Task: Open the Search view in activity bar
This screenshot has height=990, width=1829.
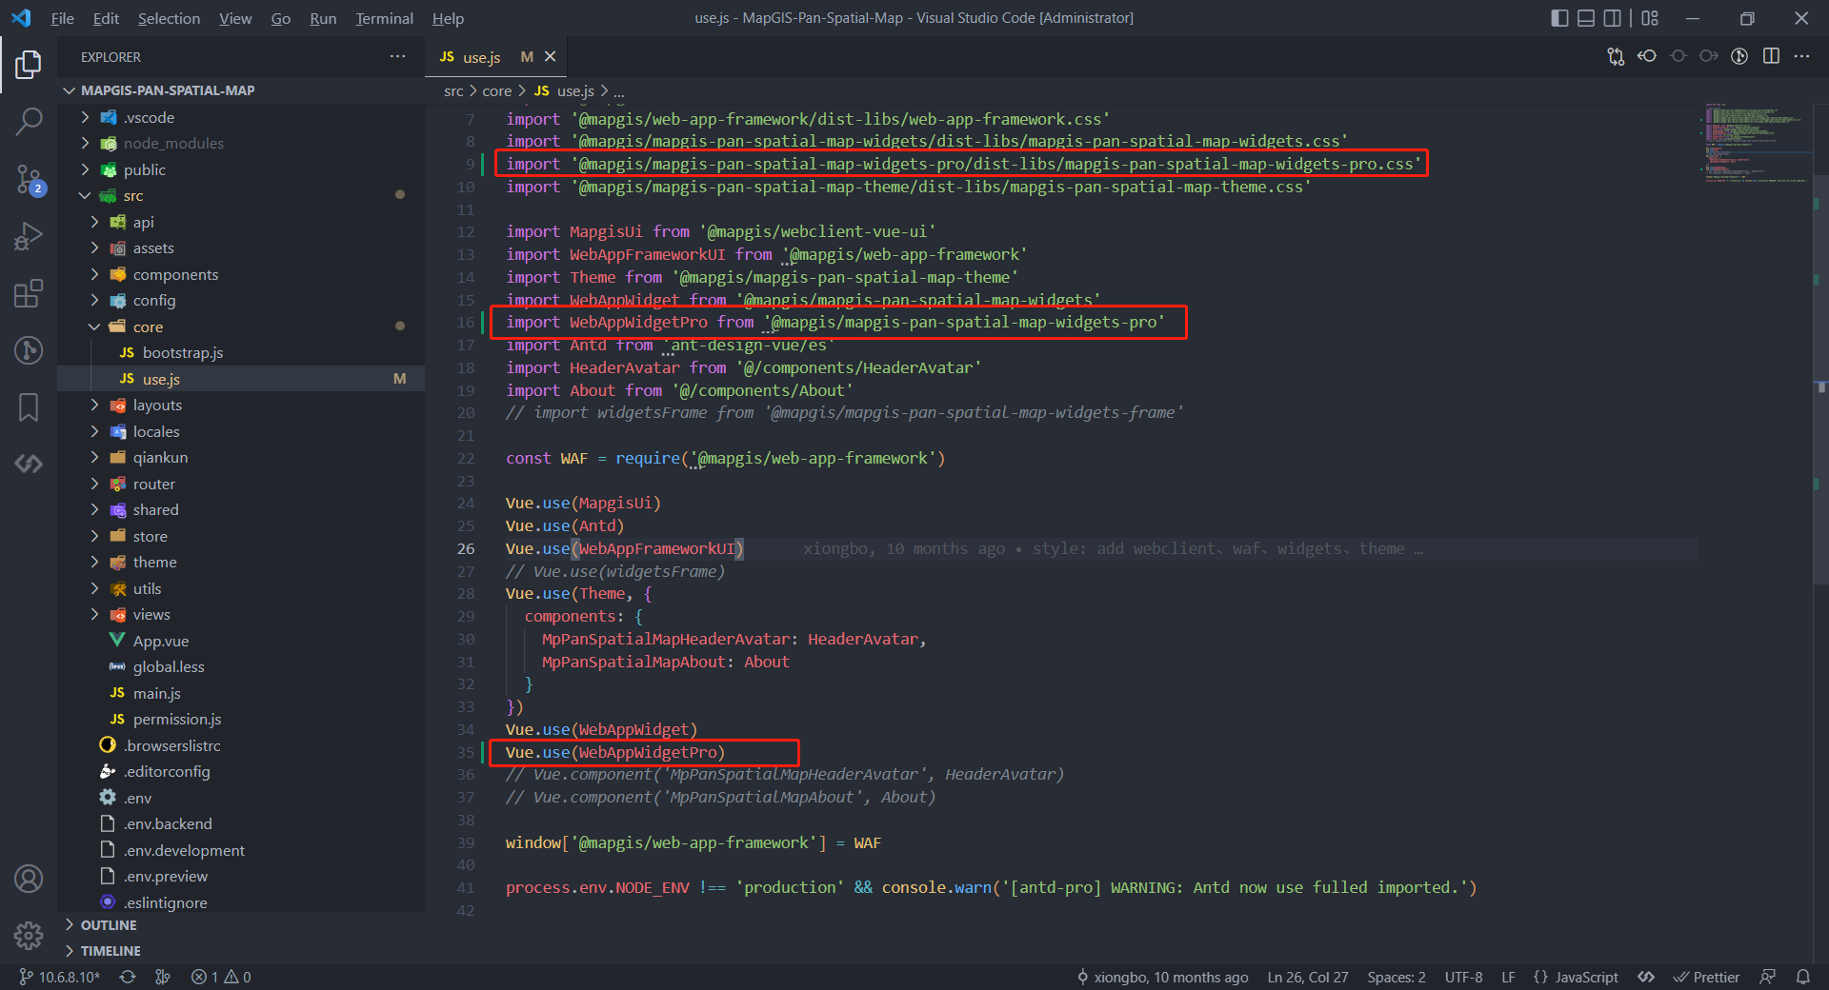Action: [x=29, y=121]
